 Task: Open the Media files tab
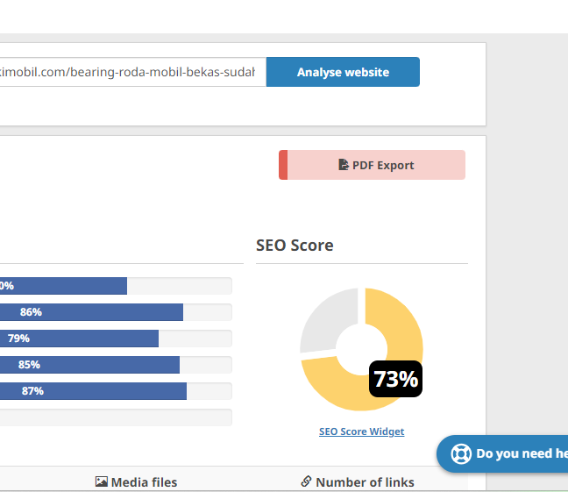point(143,481)
